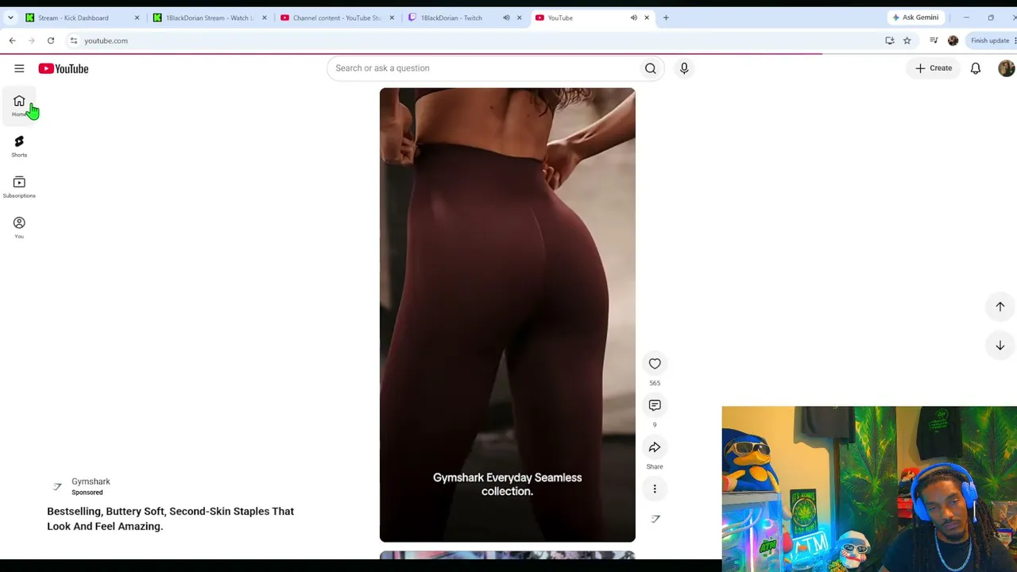Click the Create button
This screenshot has height=572, width=1017.
click(x=934, y=68)
